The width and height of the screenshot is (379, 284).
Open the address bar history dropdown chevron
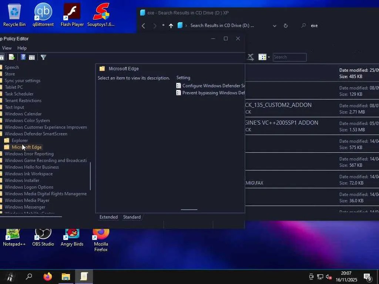pyautogui.click(x=275, y=26)
